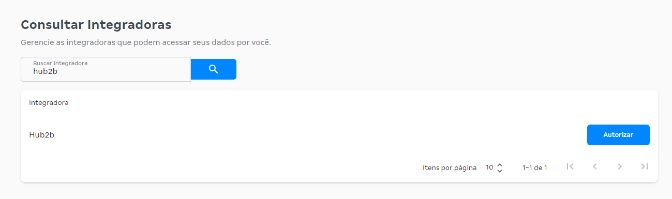Viewport: 672px width, 199px height.
Task: Click the hub2b text in search box
Action: (x=45, y=71)
